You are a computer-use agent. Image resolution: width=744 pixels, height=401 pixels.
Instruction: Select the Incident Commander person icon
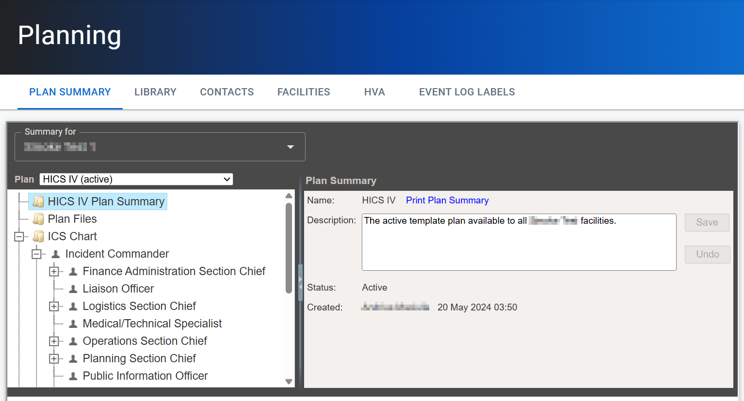click(55, 253)
